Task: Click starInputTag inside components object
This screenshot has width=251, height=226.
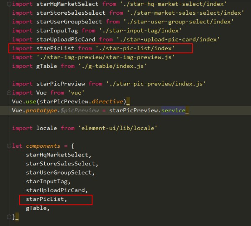Action: click(46, 182)
